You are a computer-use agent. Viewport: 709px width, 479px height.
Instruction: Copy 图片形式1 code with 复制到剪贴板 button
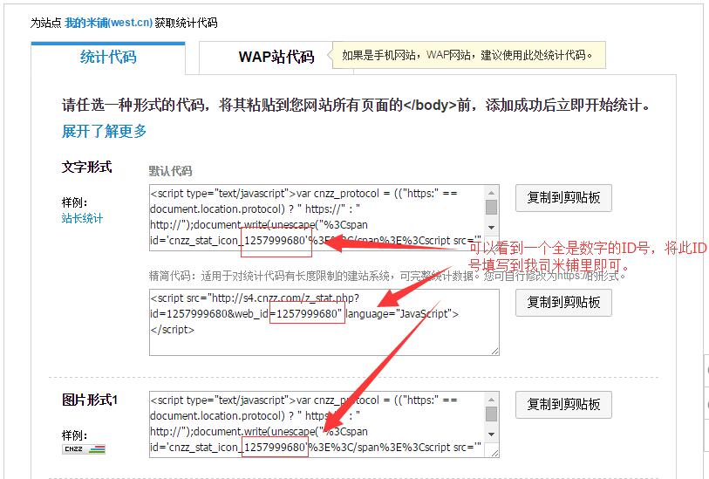[563, 405]
